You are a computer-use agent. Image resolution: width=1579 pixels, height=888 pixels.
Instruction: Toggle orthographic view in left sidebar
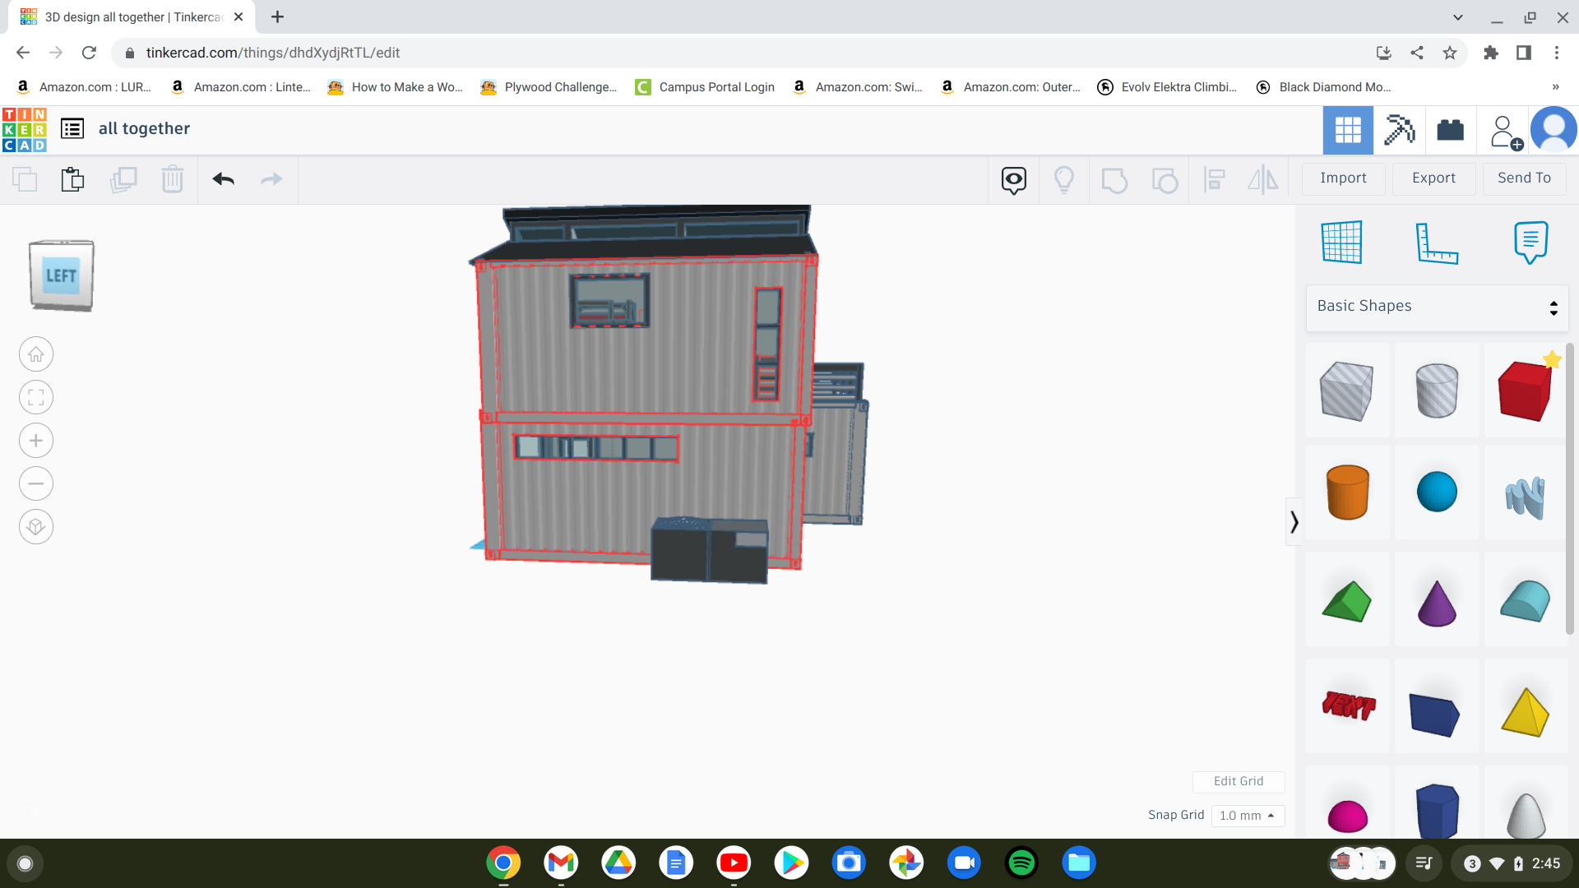pos(35,526)
